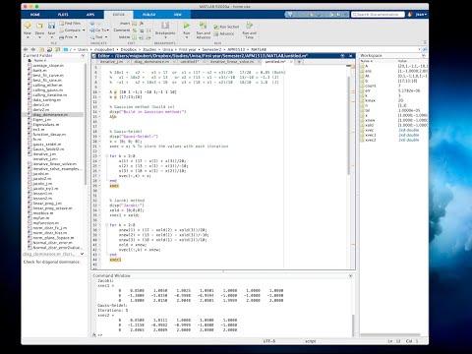The height and width of the screenshot is (354, 472).
Task: Open the Print dropdown
Action: [x=68, y=37]
